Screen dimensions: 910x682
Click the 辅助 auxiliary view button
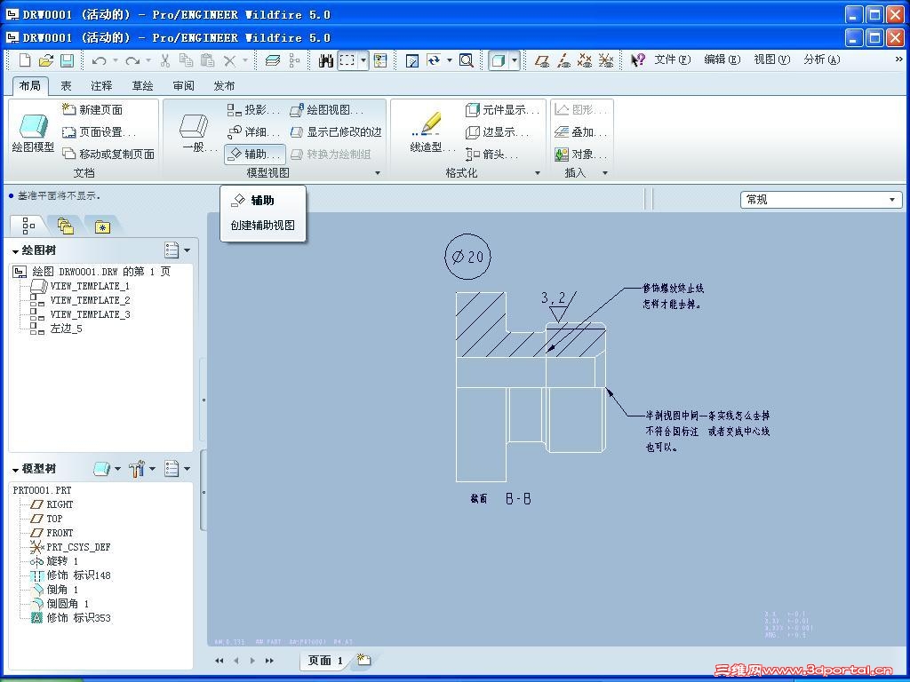pyautogui.click(x=254, y=155)
